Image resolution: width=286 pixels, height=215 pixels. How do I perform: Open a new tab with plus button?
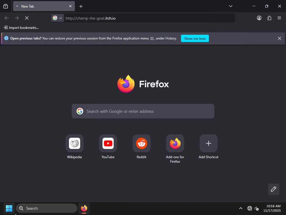point(81,6)
